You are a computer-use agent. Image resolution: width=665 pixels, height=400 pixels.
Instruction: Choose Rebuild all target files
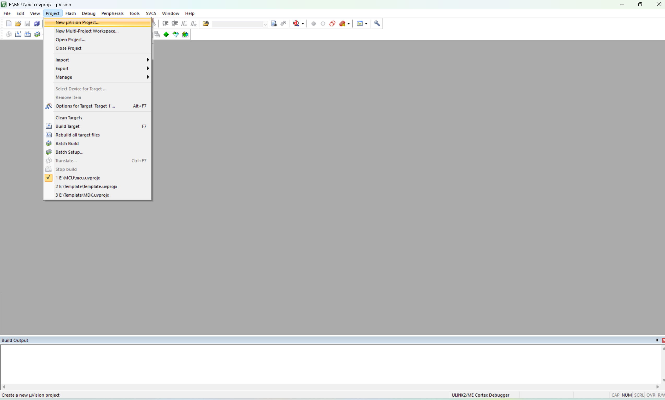click(x=78, y=135)
